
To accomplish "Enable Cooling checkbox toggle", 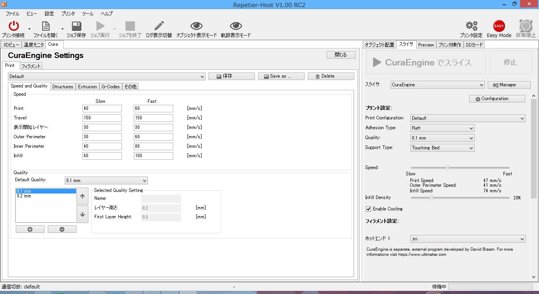I will pyautogui.click(x=369, y=209).
